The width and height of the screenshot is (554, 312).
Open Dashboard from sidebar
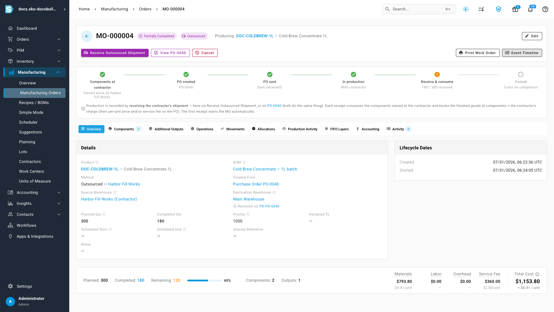(x=35, y=28)
